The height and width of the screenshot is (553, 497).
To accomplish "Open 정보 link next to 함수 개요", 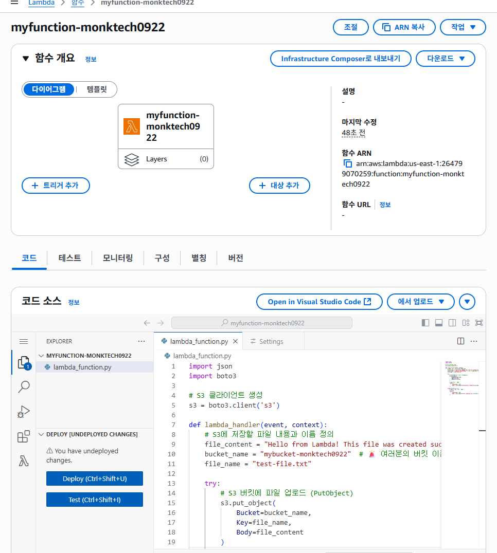I will 91,59.
